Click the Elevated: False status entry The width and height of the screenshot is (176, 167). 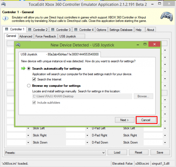[x=122, y=163]
